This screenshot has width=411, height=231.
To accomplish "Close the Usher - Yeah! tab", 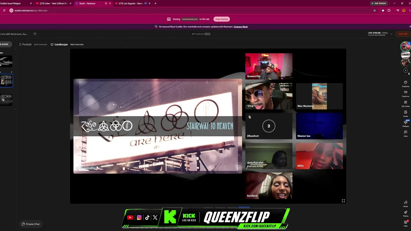I will coord(70,4).
